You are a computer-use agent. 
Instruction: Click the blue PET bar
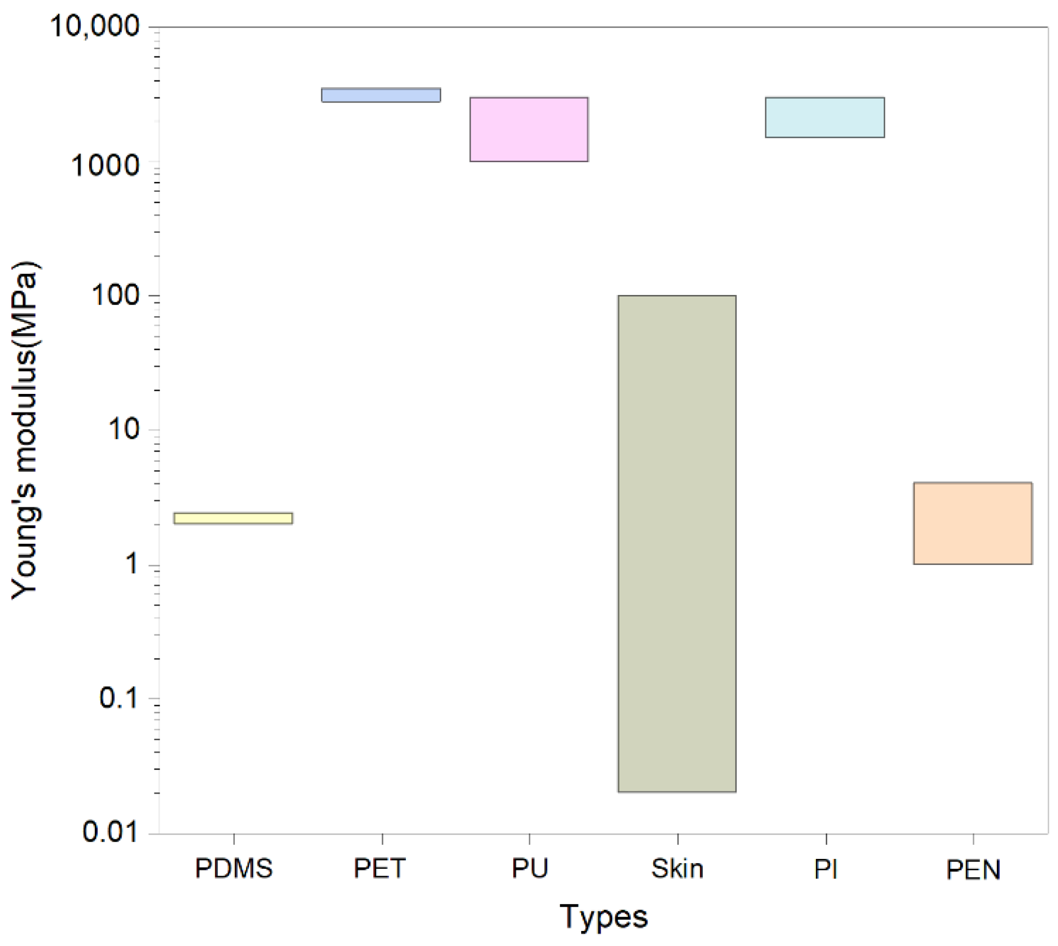381,94
